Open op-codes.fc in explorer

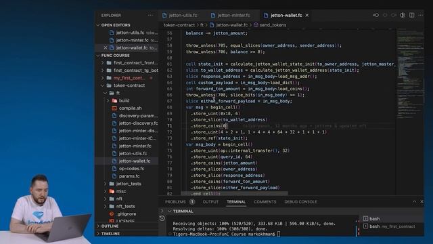click(x=131, y=169)
